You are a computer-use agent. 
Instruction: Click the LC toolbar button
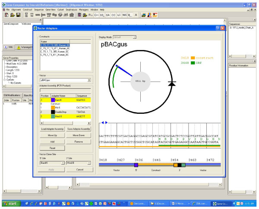(x=119, y=15)
